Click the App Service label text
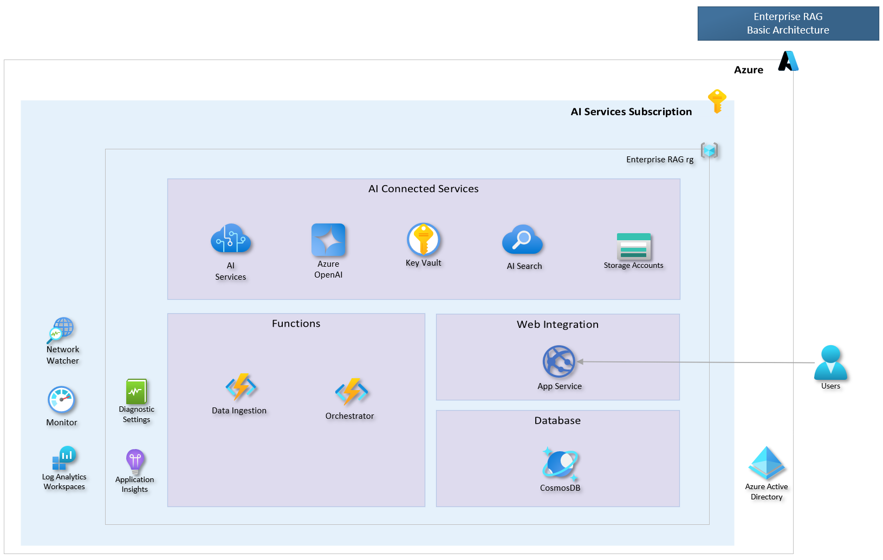The height and width of the screenshot is (560, 883). (560, 386)
